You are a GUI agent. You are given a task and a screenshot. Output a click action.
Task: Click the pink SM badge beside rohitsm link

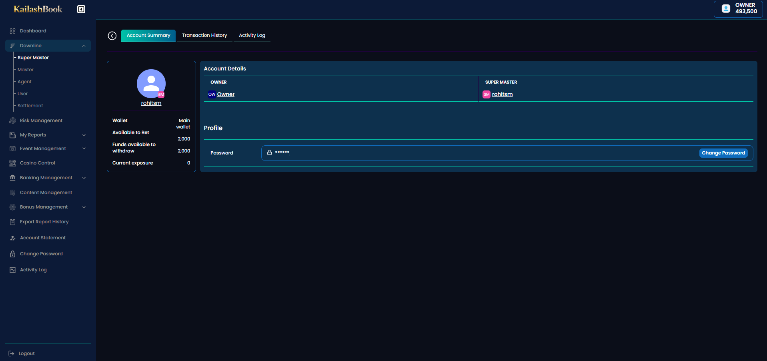coord(487,94)
